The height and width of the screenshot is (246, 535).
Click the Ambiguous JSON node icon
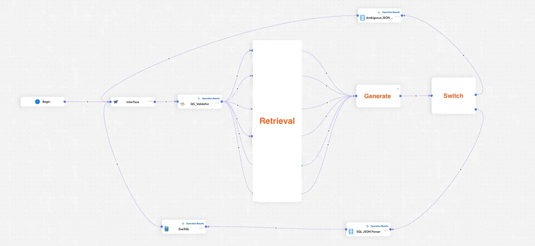click(363, 18)
